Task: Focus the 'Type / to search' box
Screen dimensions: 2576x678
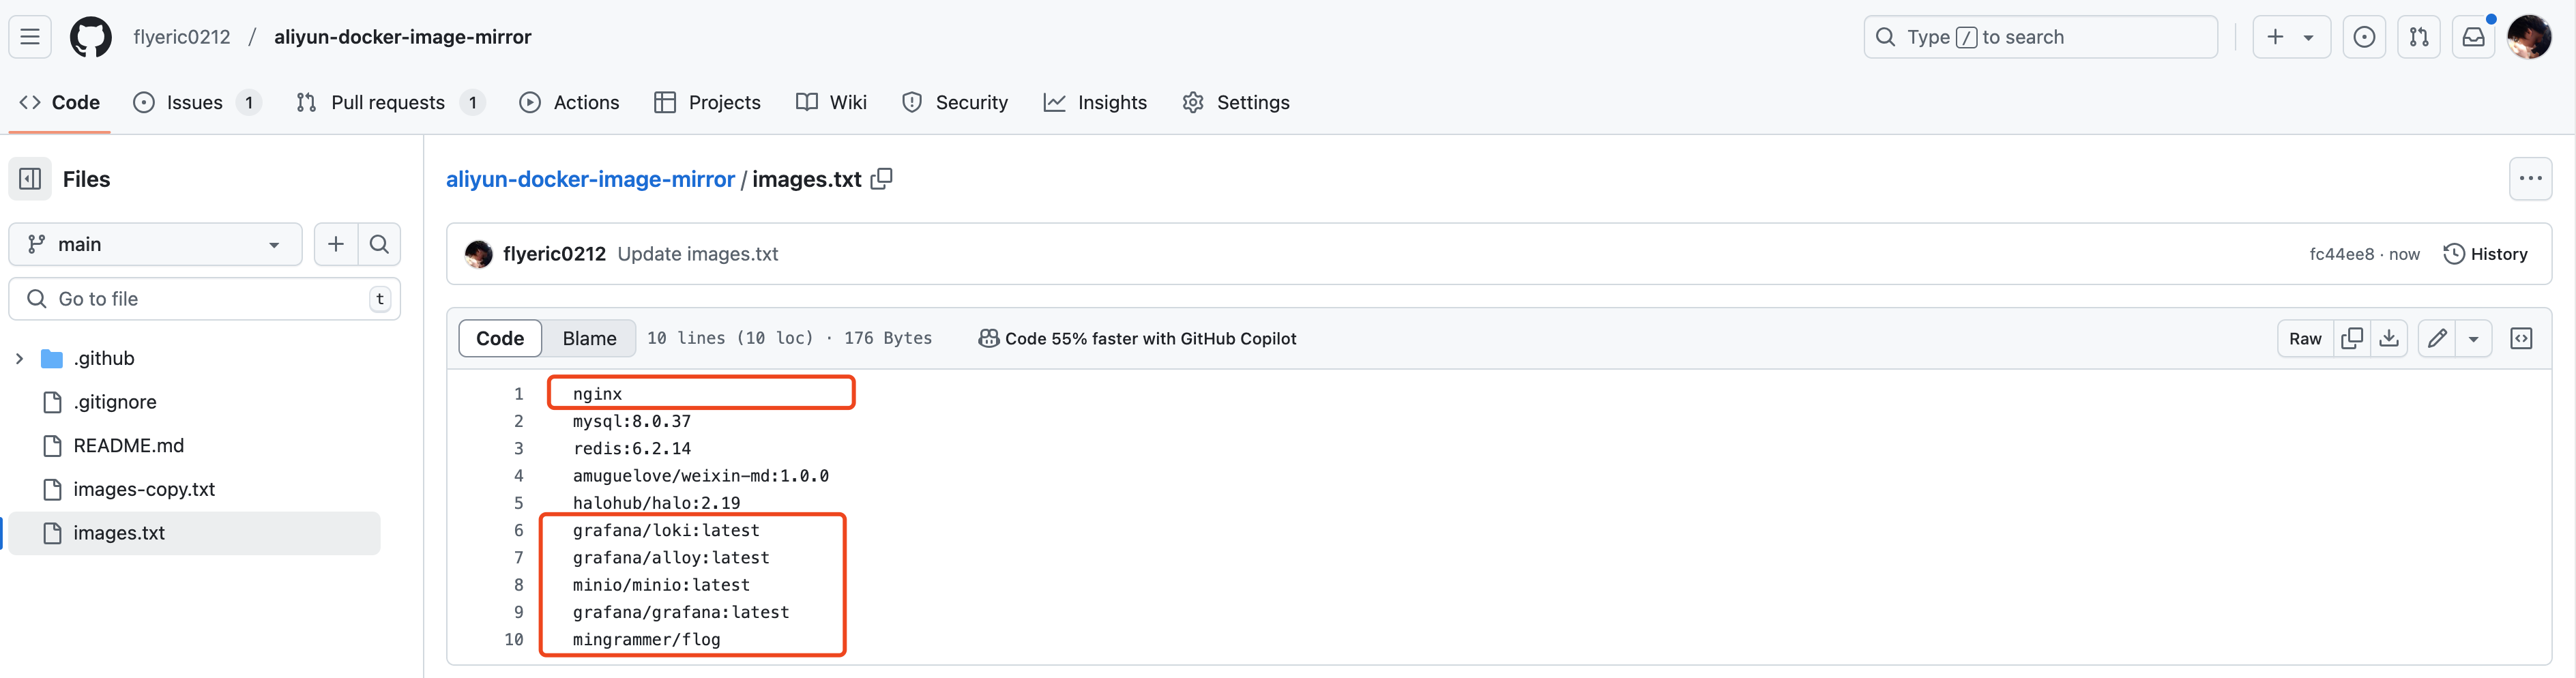Action: tap(2041, 37)
